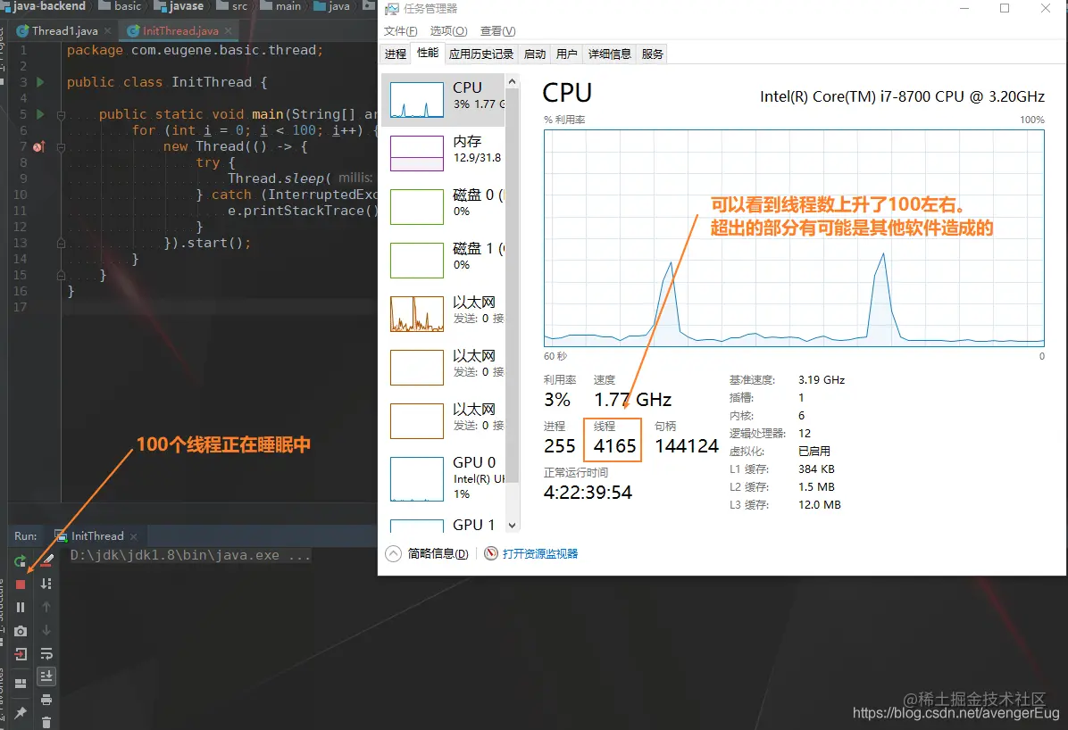Switch to the 用户 tab

pyautogui.click(x=567, y=54)
